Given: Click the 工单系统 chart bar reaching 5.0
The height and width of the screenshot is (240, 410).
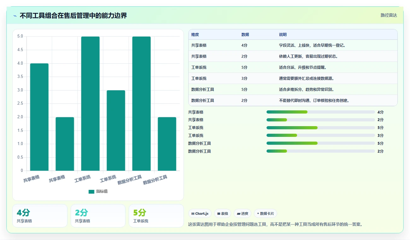Looking at the screenshot, I should [91, 104].
